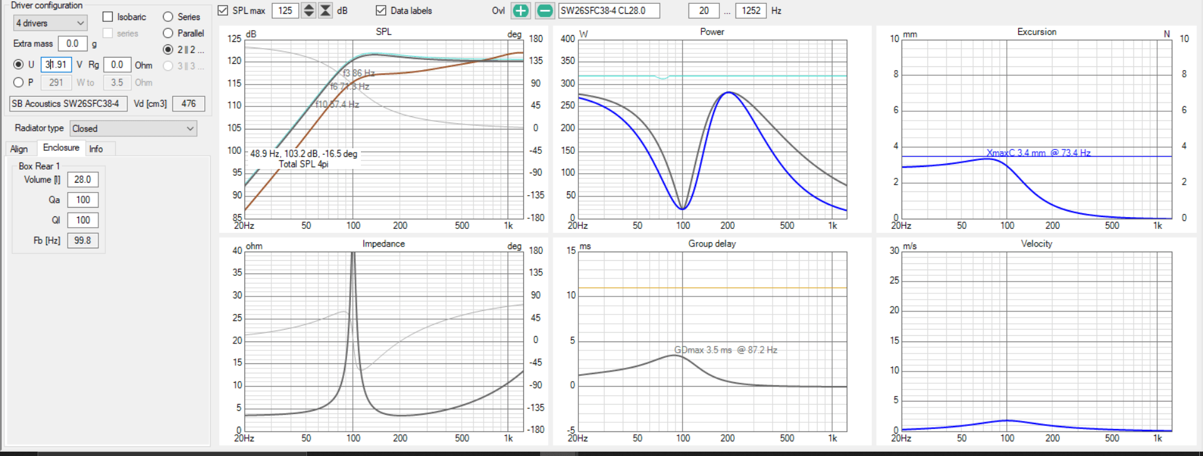Switch to the Info tab
Viewport: 1203px width, 456px height.
tap(96, 149)
